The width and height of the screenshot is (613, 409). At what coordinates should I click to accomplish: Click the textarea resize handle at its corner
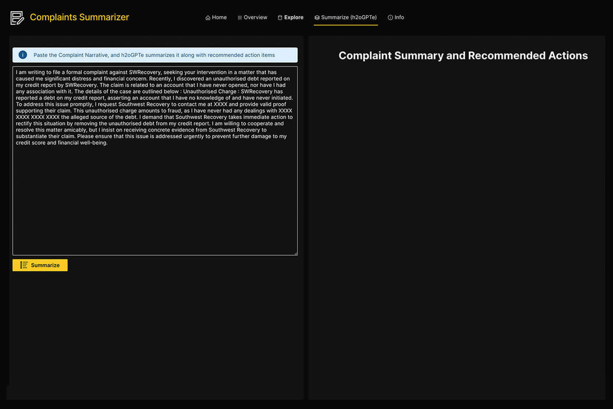click(x=295, y=253)
